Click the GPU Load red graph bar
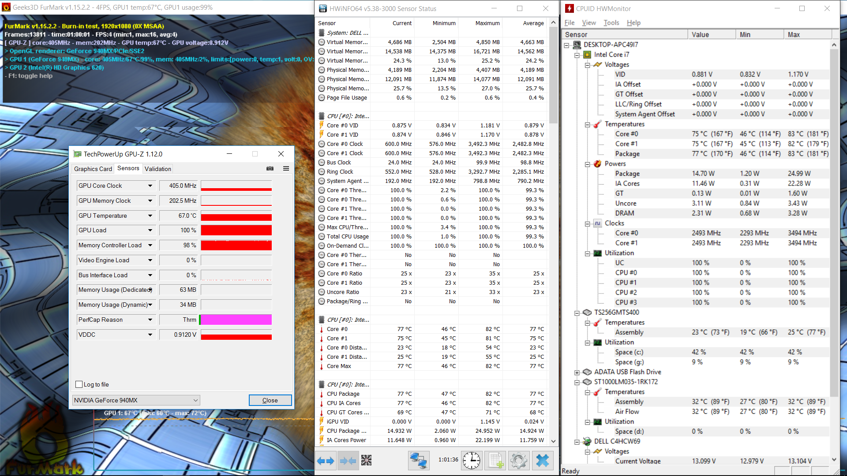Screen dimensions: 847x476 click(x=236, y=231)
